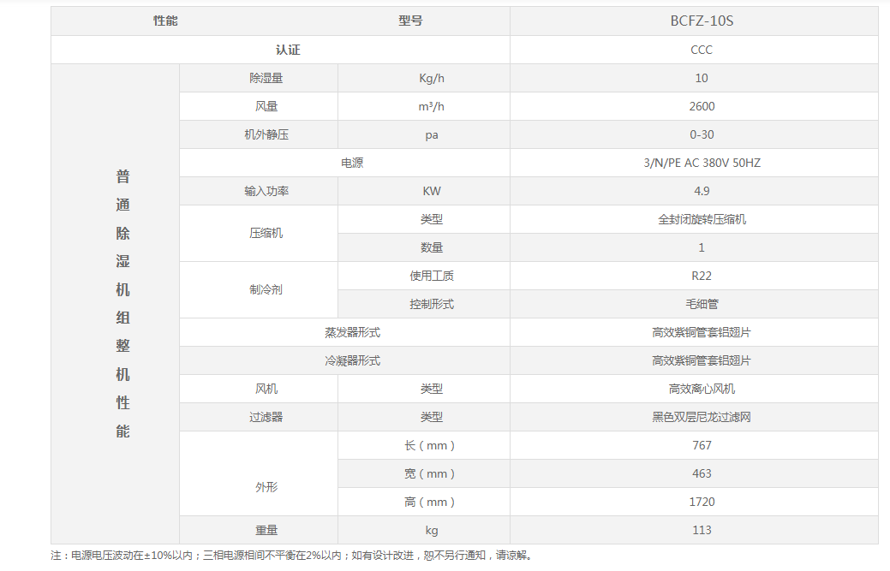Click the 普通除湿机组整机性能 vertical header
The width and height of the screenshot is (890, 571).
point(122,304)
